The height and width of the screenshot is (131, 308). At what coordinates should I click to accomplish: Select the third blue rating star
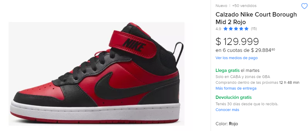click(236, 29)
